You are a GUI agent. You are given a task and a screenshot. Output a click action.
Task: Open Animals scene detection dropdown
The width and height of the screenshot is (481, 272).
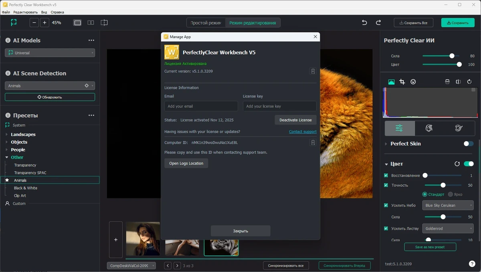pyautogui.click(x=50, y=86)
